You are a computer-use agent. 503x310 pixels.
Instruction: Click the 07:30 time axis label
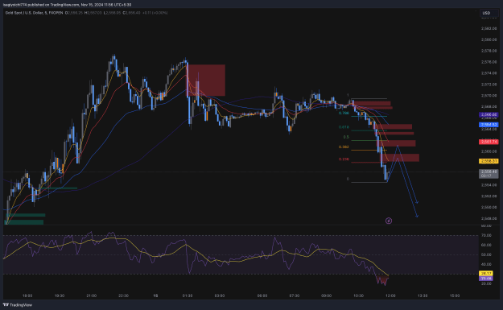[x=295, y=296]
